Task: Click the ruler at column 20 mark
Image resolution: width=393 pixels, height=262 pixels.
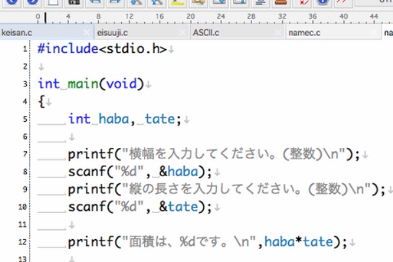Action: point(190,16)
